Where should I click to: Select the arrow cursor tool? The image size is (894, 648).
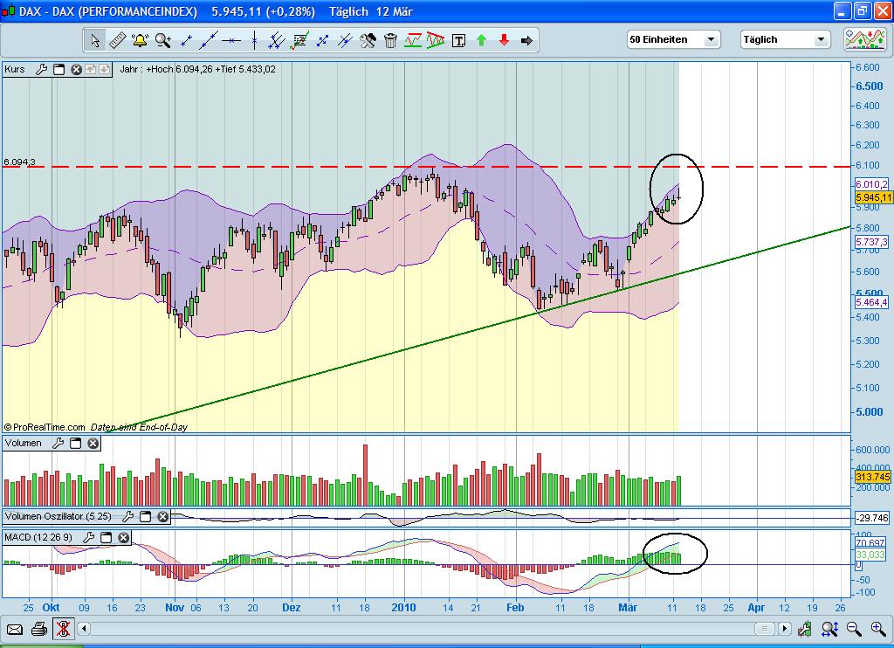(95, 40)
